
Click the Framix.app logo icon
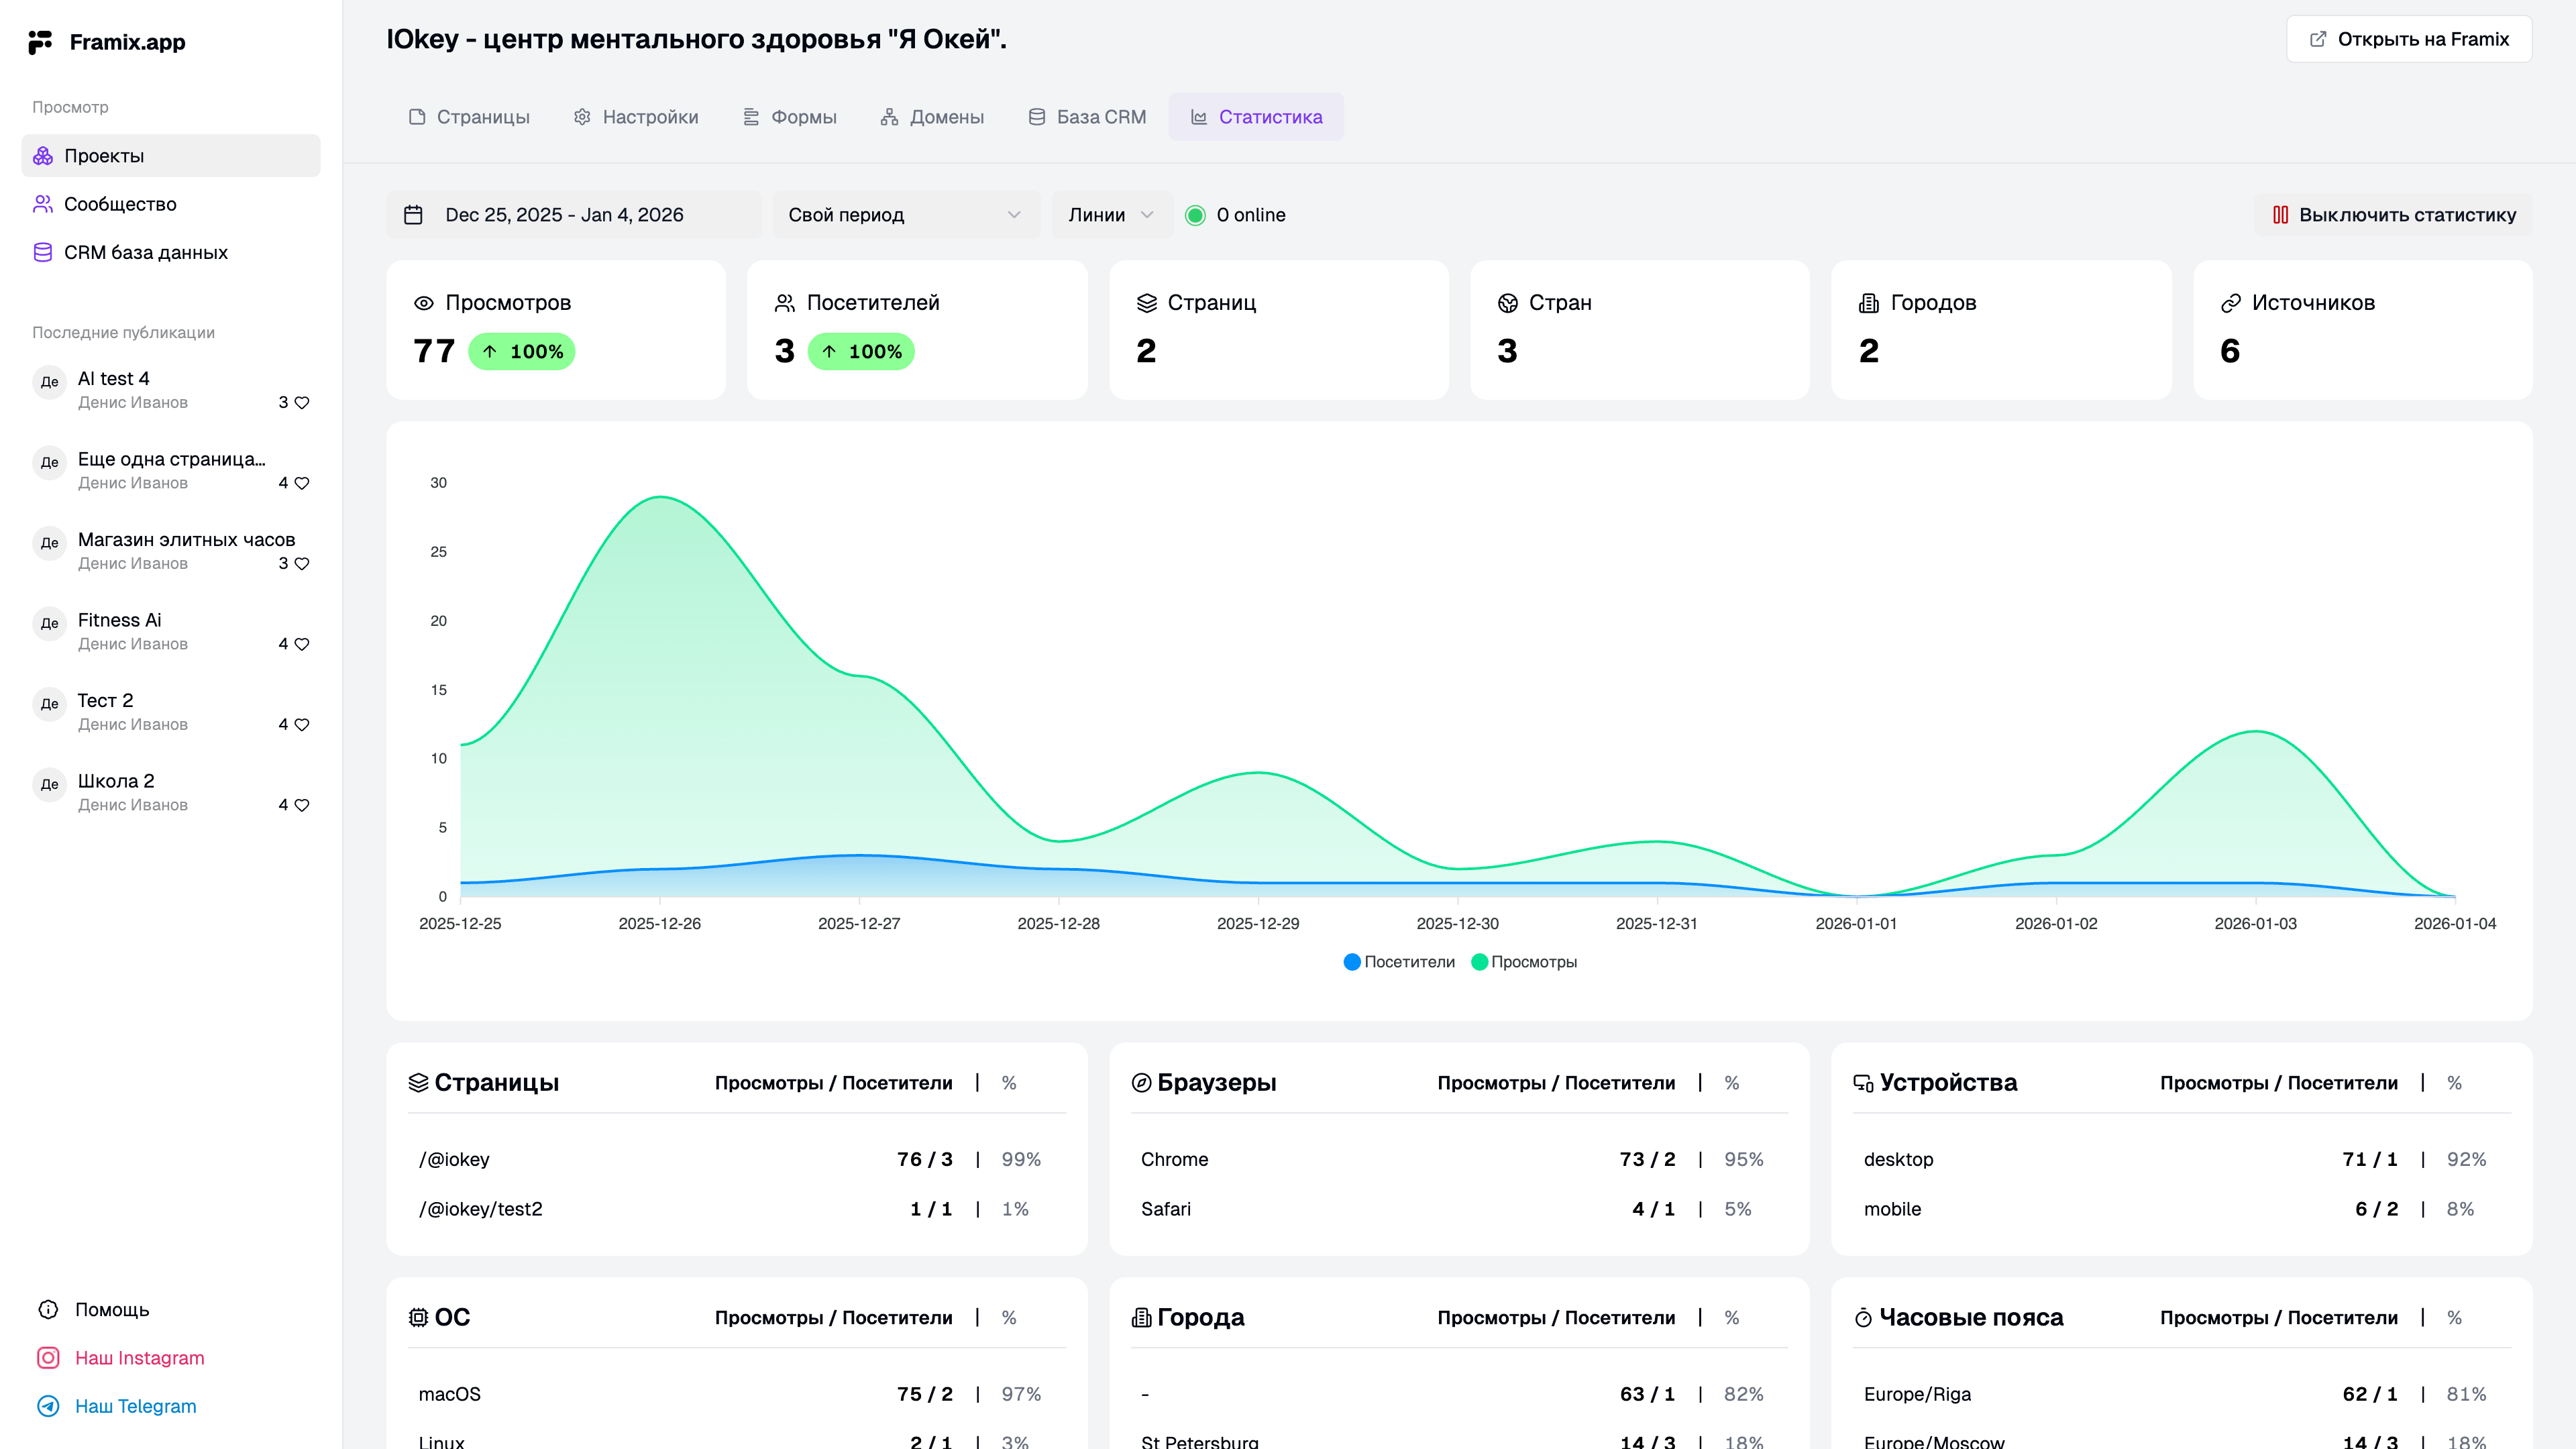click(x=40, y=42)
